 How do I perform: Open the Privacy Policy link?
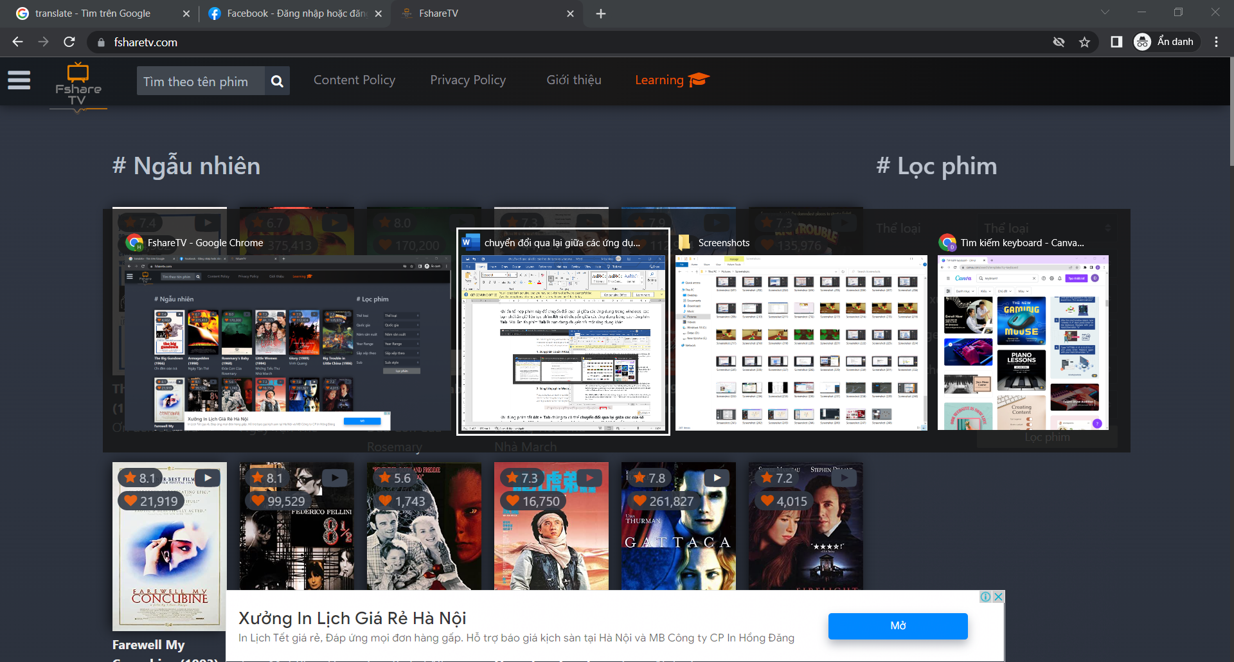click(468, 80)
